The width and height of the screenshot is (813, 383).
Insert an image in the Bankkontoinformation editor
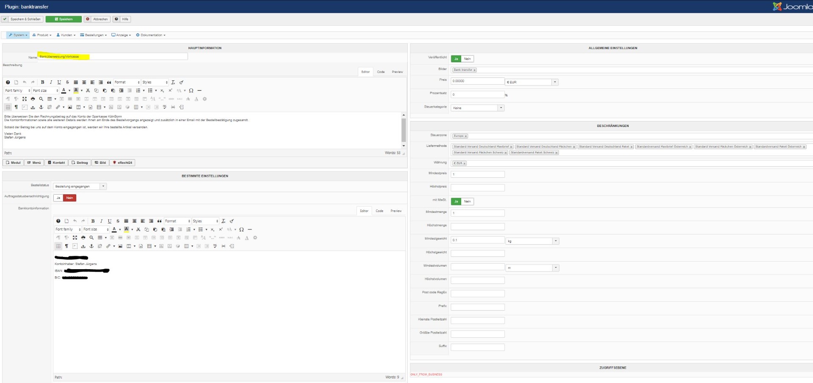pyautogui.click(x=120, y=246)
